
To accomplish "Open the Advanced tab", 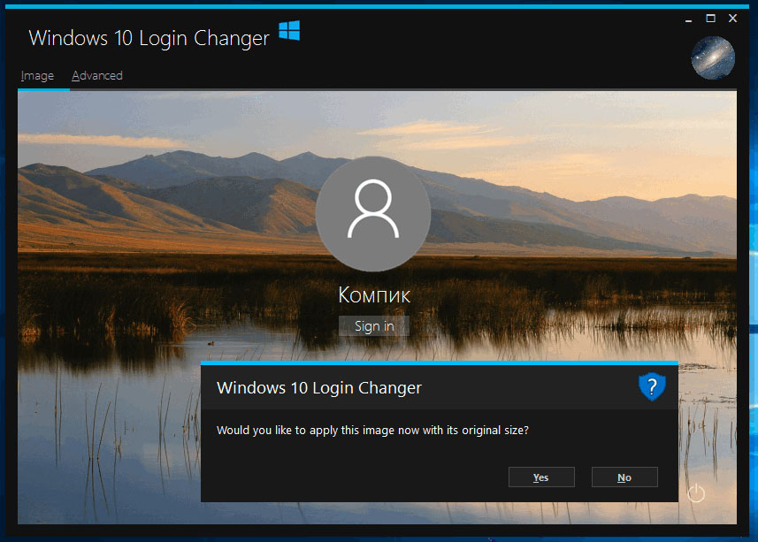I will (96, 76).
